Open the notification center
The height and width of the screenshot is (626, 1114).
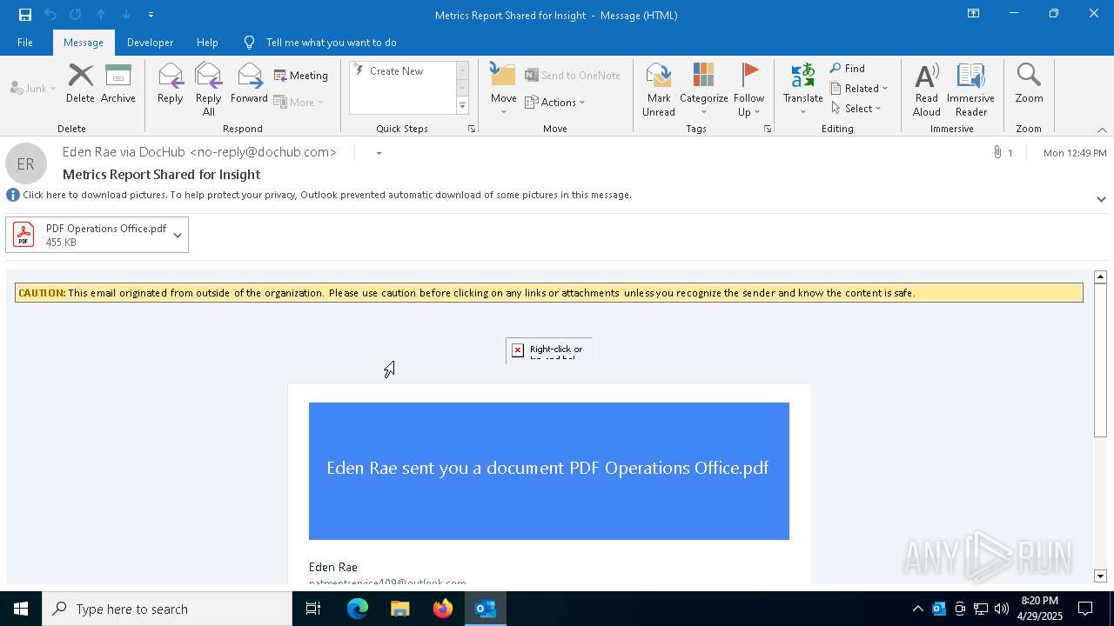[x=1086, y=609]
